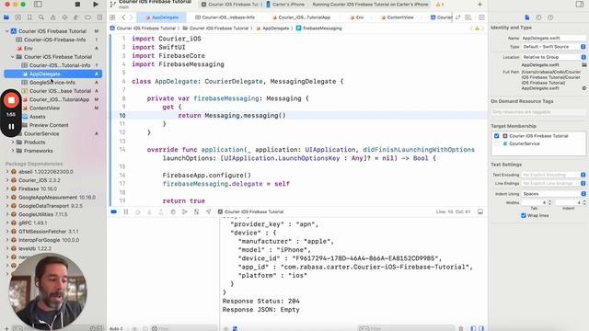Pause the screen recording
Image resolution: width=589 pixels, height=331 pixels.
coord(11,127)
